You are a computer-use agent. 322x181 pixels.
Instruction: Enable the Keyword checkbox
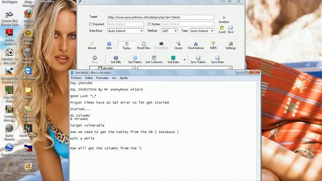(91, 24)
